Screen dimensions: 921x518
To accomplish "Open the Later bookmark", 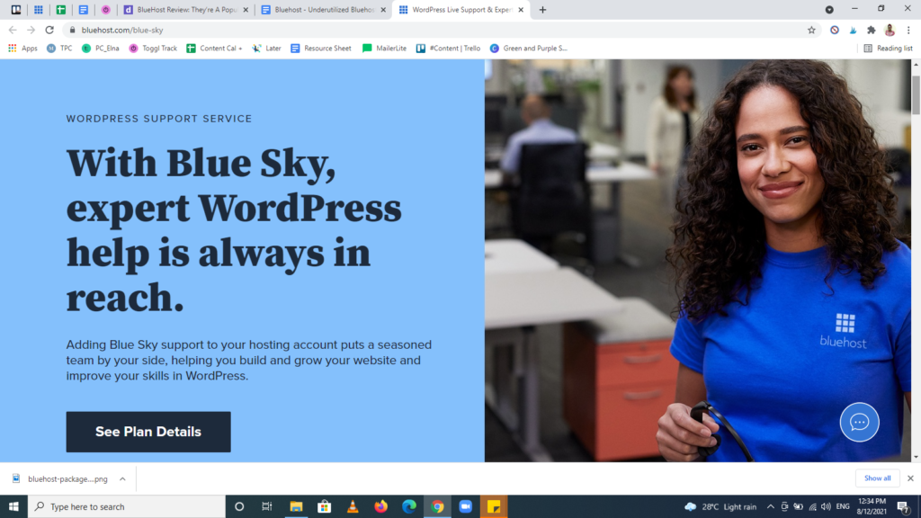I will (x=266, y=49).
